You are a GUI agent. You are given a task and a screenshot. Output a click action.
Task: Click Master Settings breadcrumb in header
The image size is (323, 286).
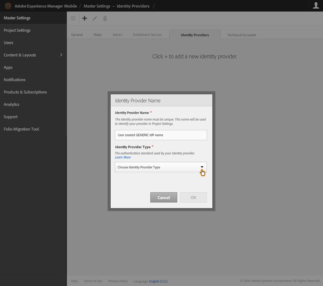(97, 6)
